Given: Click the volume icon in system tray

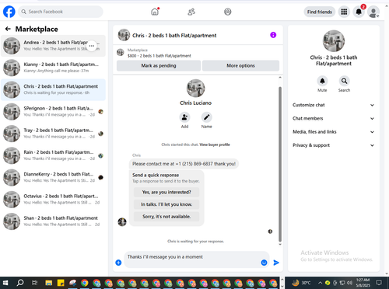Looking at the screenshot, I should pos(350,283).
